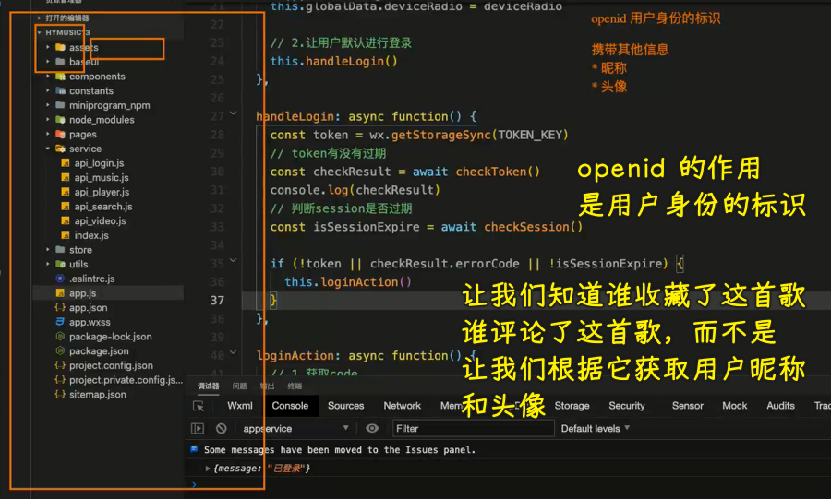Click the miniprogram_npm folder icon
The width and height of the screenshot is (831, 499).
(60, 105)
